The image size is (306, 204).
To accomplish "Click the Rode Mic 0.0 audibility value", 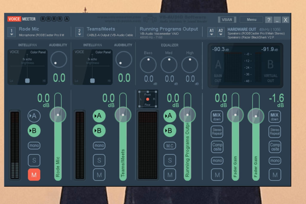I will point(59,78).
